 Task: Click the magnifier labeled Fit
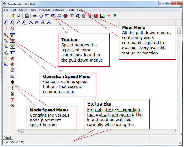click(x=12, y=22)
